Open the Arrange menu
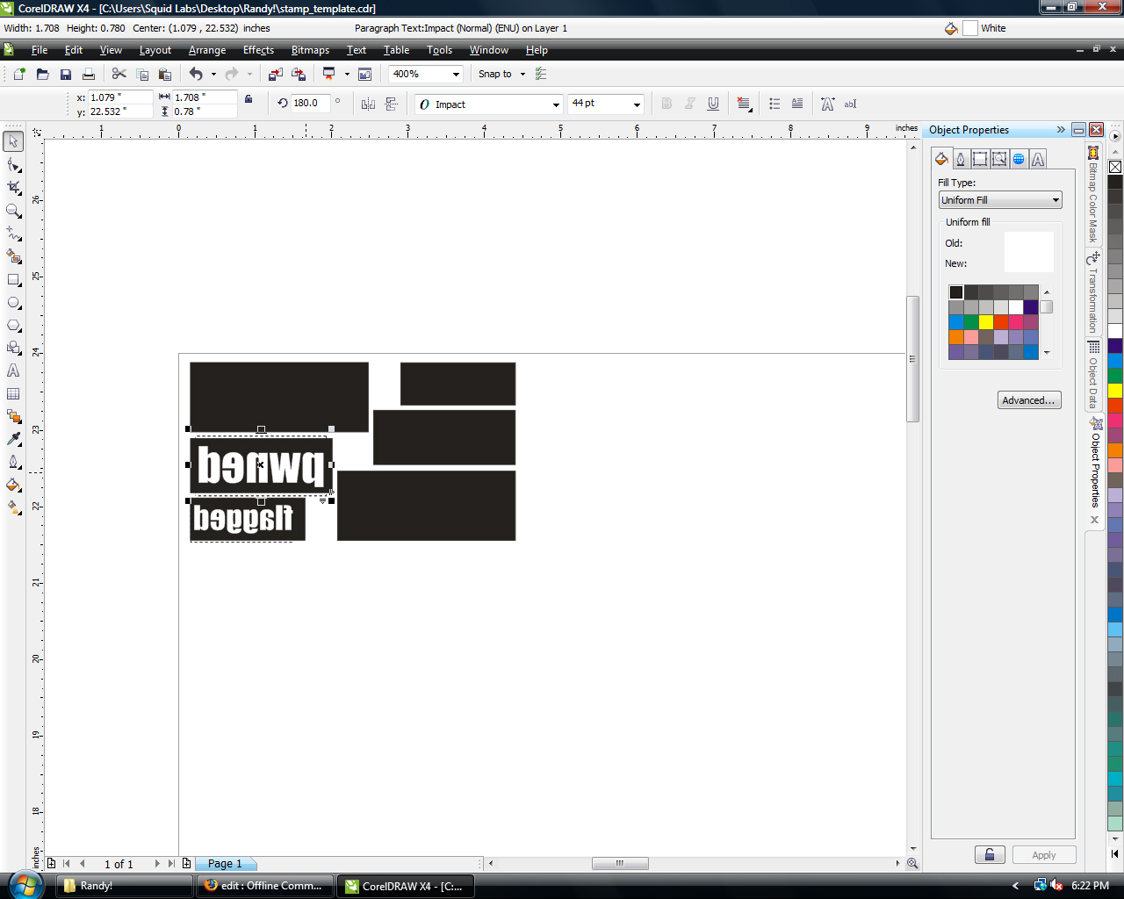Screen dimensions: 1124x899 207,50
